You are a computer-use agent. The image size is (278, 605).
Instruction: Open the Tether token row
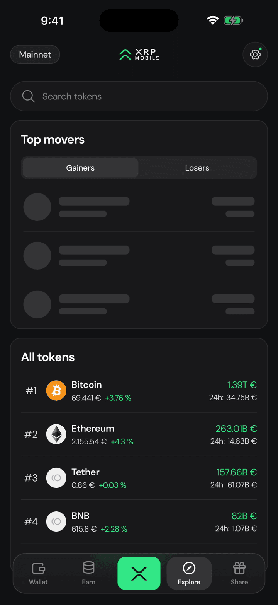pyautogui.click(x=139, y=478)
